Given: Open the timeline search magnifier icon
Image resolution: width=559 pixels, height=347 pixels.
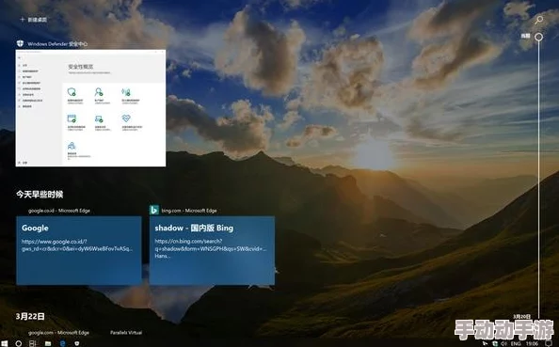Looking at the screenshot, I should 539,20.
